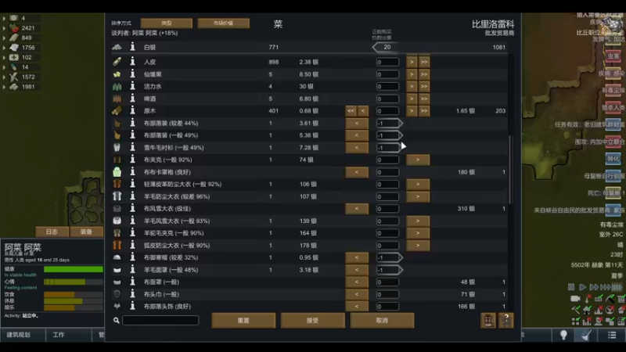Viewport: 626px width, 352px height.
Task: Click the item search text box
Action: click(160, 320)
